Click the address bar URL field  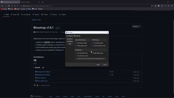click(x=83, y=6)
